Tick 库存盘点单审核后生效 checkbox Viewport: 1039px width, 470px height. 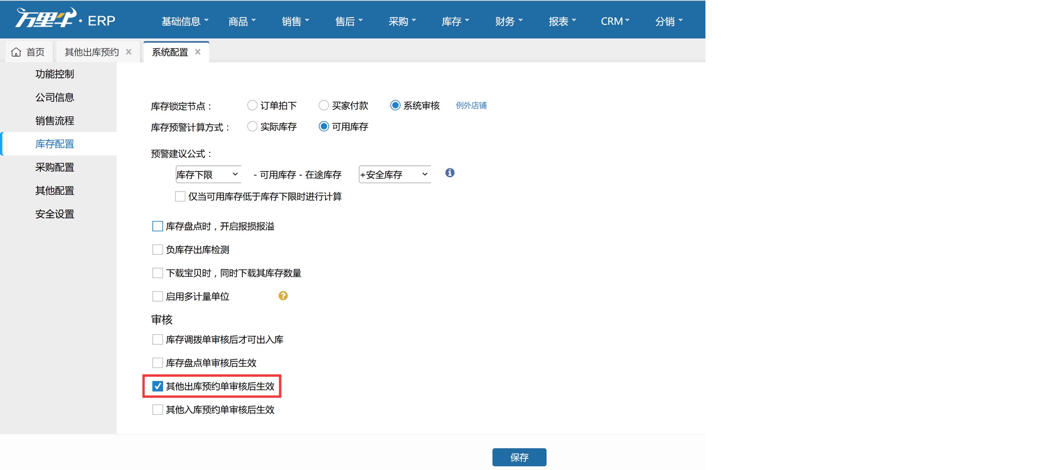coord(158,363)
